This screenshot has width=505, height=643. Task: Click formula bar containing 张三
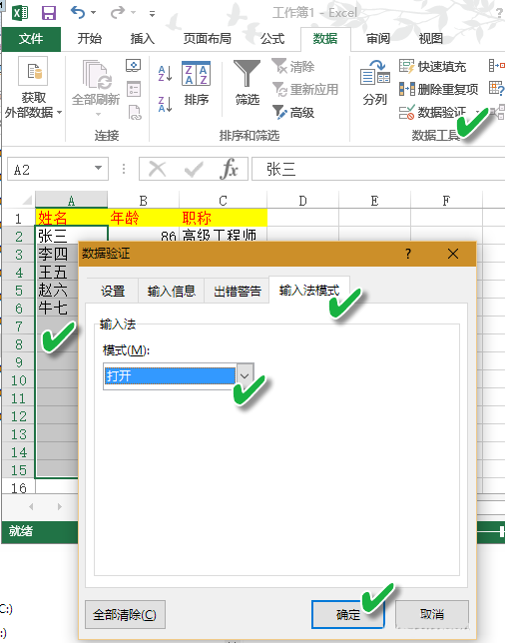pos(378,169)
